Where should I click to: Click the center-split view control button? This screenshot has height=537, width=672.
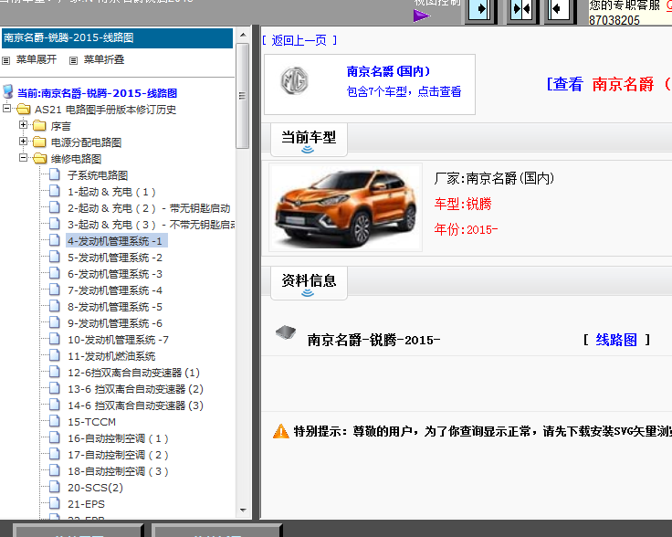521,9
